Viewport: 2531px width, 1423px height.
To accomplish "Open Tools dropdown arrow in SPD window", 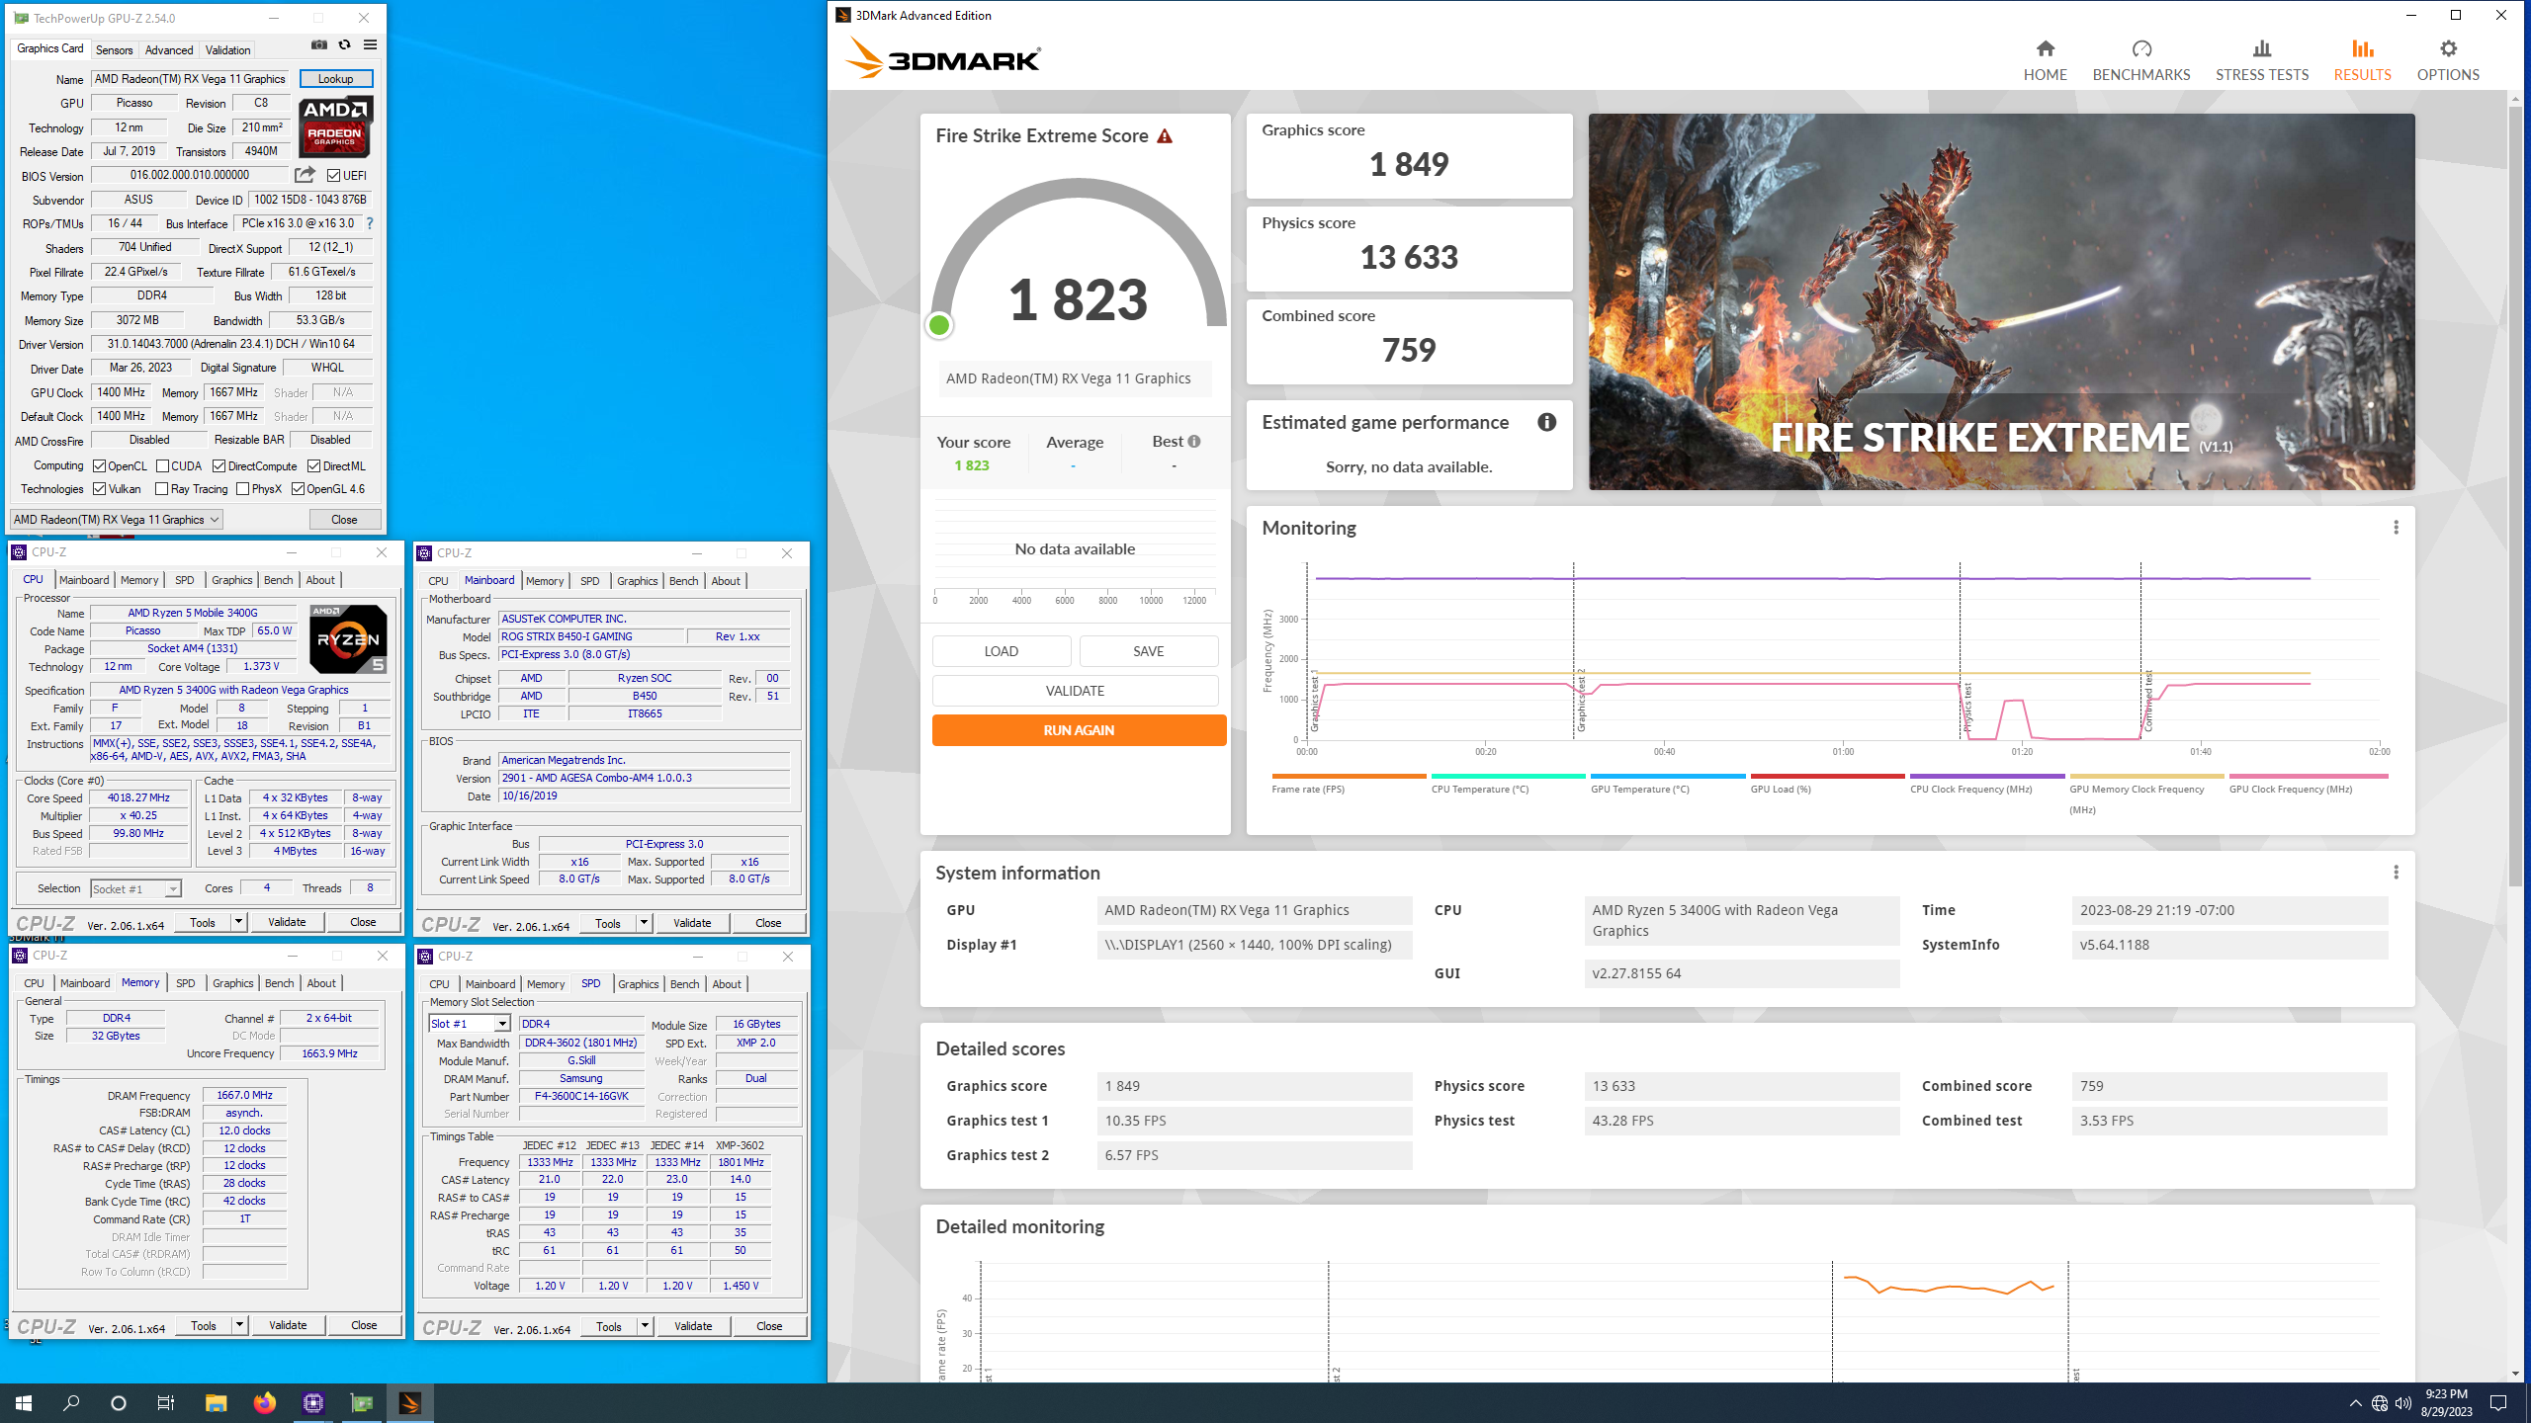I will pyautogui.click(x=645, y=1326).
